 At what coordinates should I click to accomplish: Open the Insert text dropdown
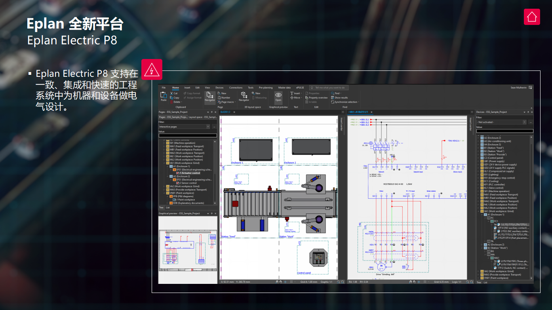tap(301, 93)
